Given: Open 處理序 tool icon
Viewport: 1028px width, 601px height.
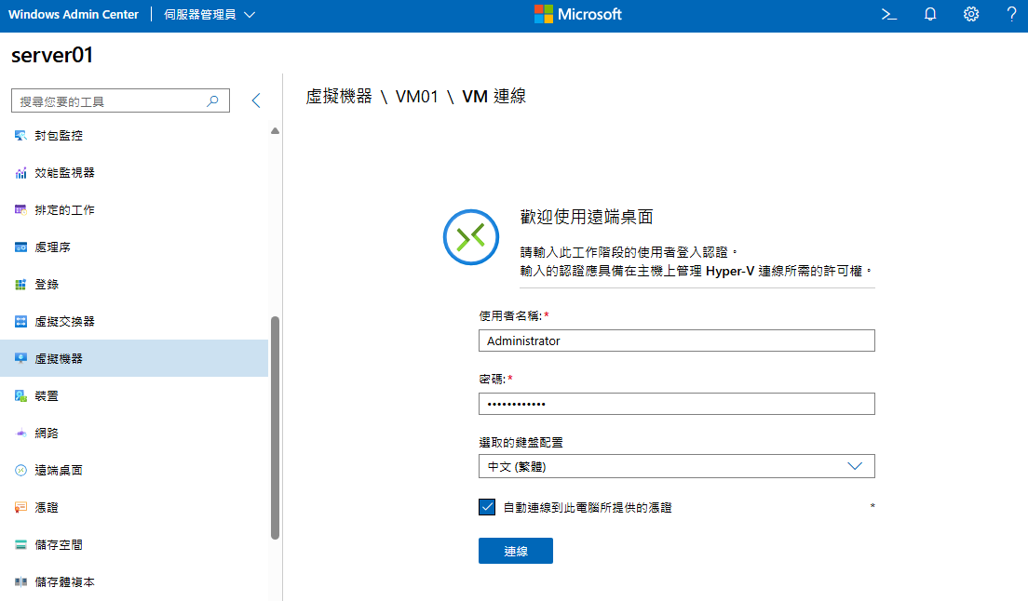Looking at the screenshot, I should [x=21, y=247].
